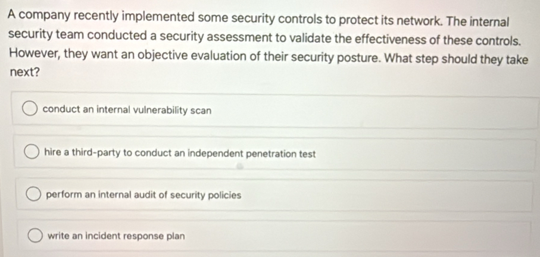The image size is (540, 257).
Task: Click empty space in the penetration test answer row
Action: coord(417,154)
